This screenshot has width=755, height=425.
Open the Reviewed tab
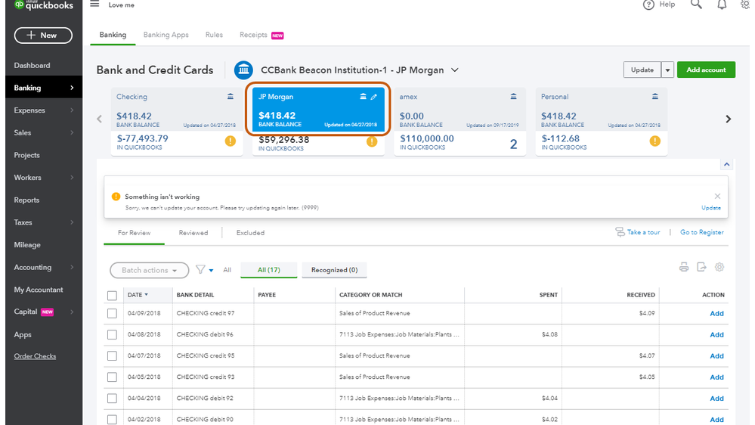point(193,233)
